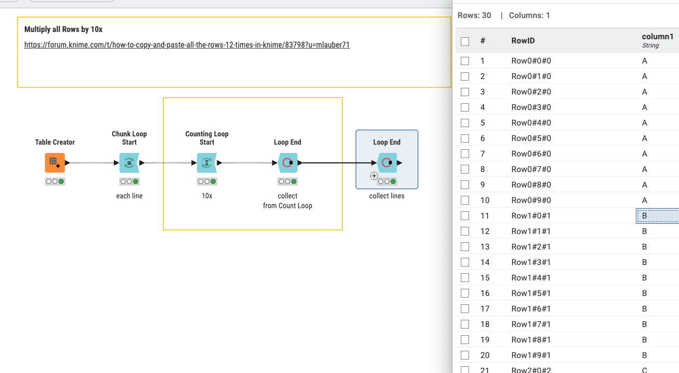This screenshot has height=373, width=679.
Task: Select the highlighted B cell in row 11
Action: 657,216
